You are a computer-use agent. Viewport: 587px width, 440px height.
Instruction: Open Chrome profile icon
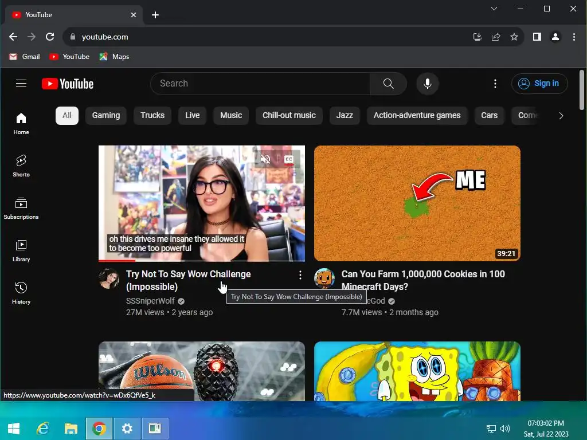click(x=555, y=37)
